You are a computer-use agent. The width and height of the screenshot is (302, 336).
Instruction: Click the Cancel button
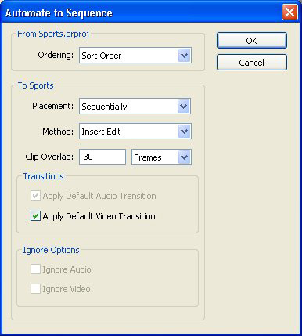(x=252, y=63)
